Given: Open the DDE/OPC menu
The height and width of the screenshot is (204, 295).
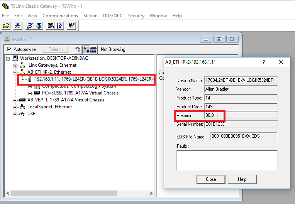Looking at the screenshot, I should tap(113, 15).
